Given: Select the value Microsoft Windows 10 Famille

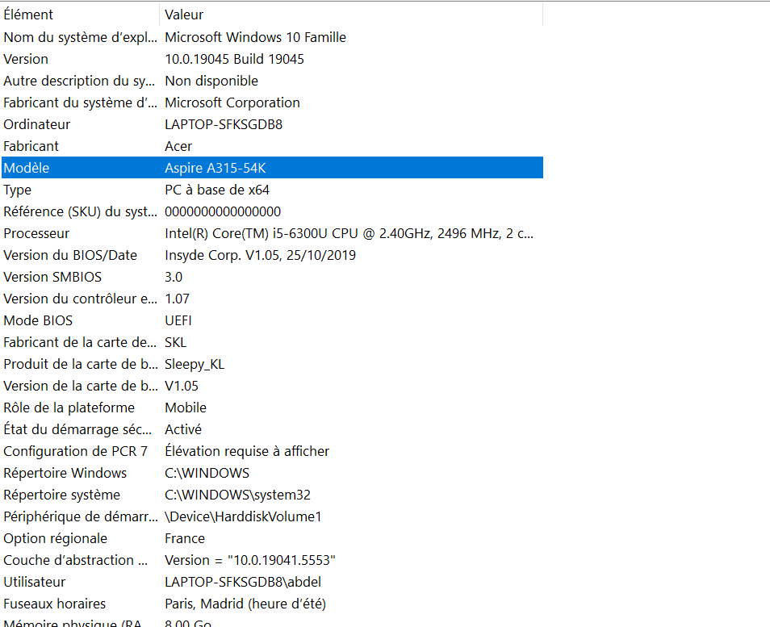Looking at the screenshot, I should [255, 37].
